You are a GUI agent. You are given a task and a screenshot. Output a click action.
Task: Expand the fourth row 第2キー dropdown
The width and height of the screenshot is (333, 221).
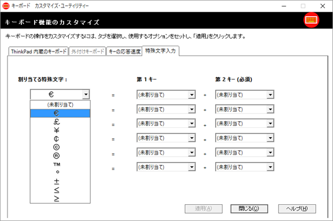pos(270,138)
